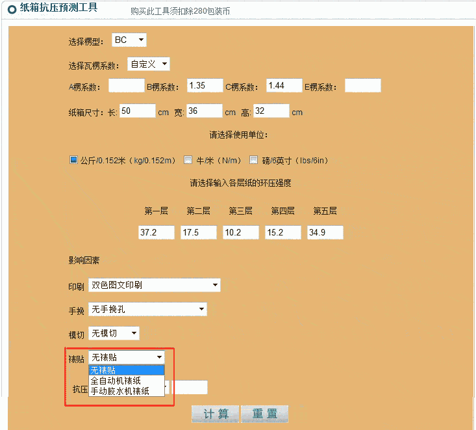Click the 重置 reset button

tap(264, 414)
